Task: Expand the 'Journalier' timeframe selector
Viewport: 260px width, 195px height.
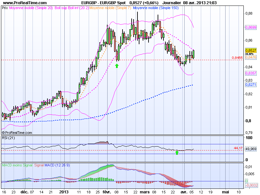Action: click(172, 3)
